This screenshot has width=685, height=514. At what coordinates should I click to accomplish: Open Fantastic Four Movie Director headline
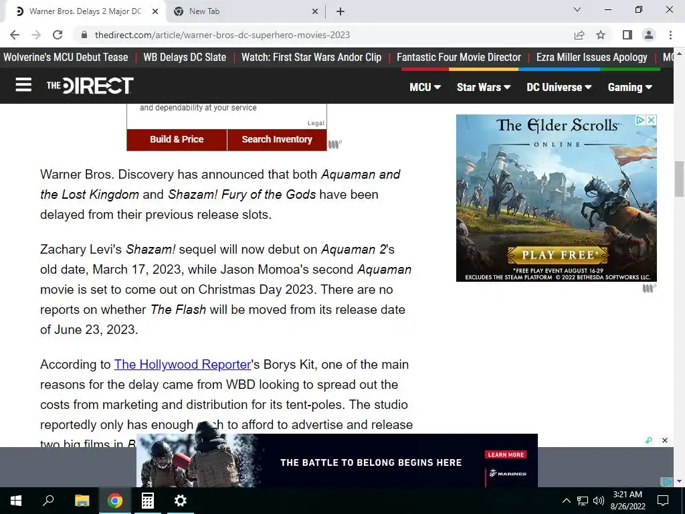tap(459, 58)
